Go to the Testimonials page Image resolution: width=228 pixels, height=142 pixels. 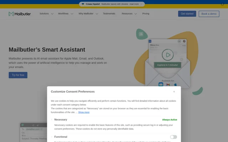(109, 13)
